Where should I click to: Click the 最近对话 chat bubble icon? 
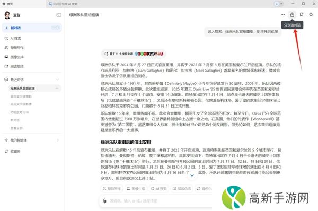[x=6, y=80]
